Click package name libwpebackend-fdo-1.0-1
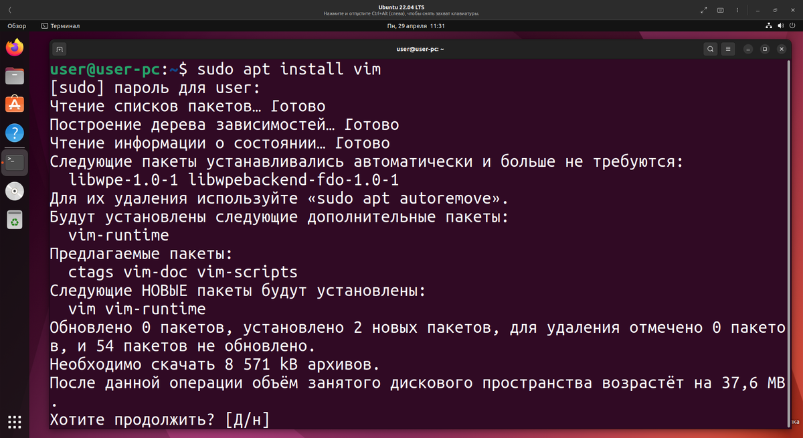803x438 pixels. coord(294,180)
